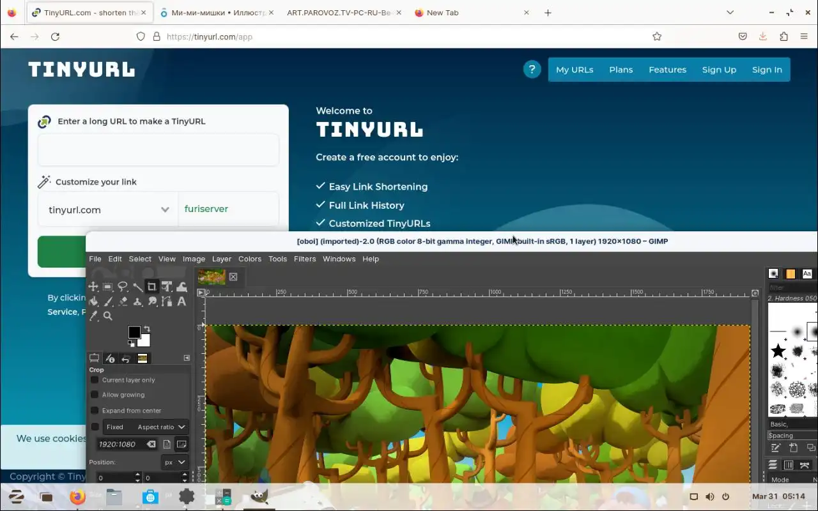Open the GIMP File menu
The height and width of the screenshot is (511, 818).
tap(95, 259)
